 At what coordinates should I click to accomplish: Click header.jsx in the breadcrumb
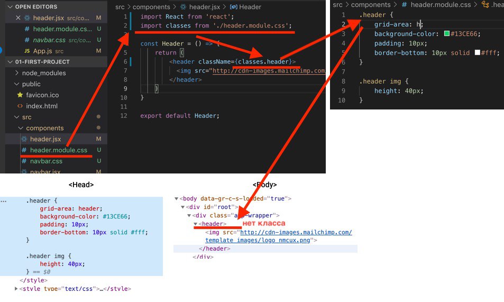[x=205, y=7]
